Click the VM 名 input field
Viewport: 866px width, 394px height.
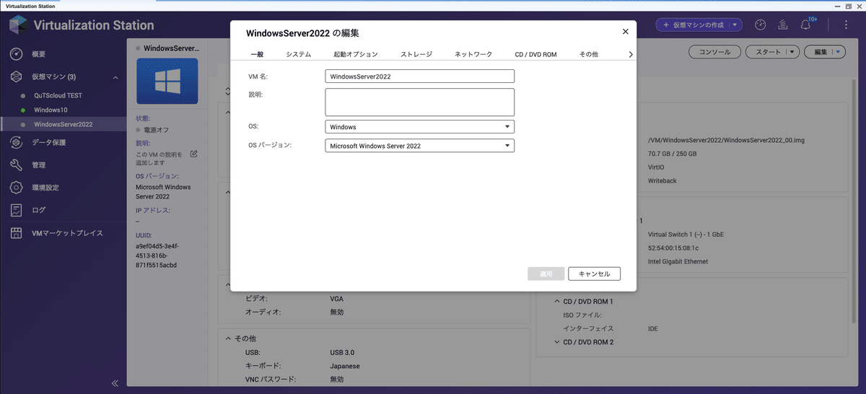420,76
